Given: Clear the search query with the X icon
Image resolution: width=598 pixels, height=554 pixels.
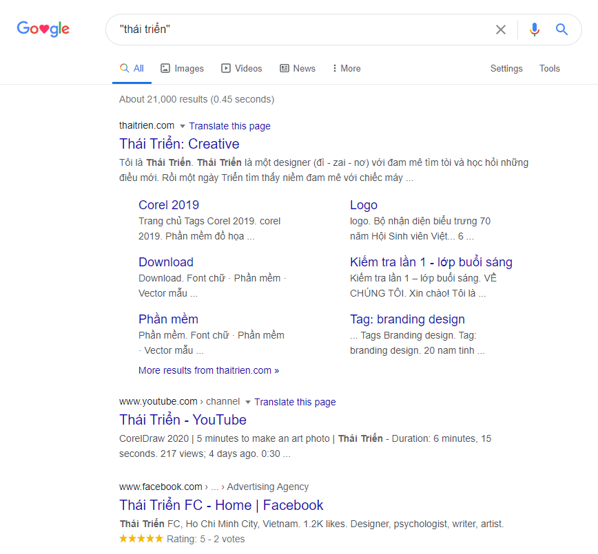Looking at the screenshot, I should [501, 30].
